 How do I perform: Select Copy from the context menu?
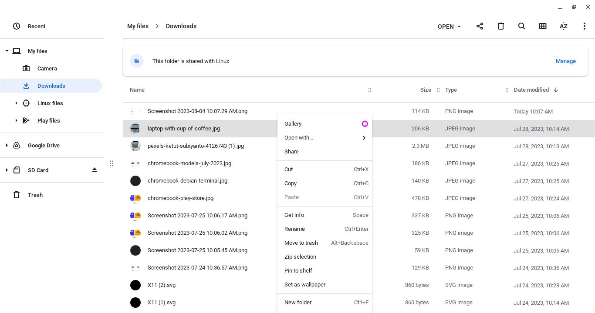tap(291, 183)
